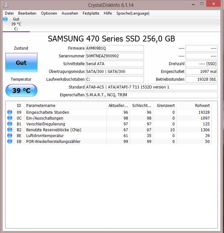Click the 39 °C temperature button
The image size is (224, 233).
click(x=21, y=90)
